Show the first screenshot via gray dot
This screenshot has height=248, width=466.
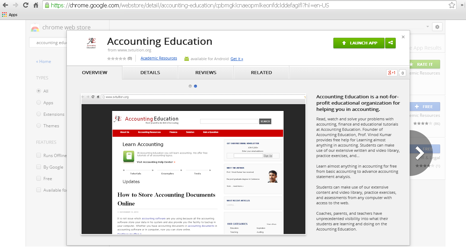pyautogui.click(x=190, y=86)
